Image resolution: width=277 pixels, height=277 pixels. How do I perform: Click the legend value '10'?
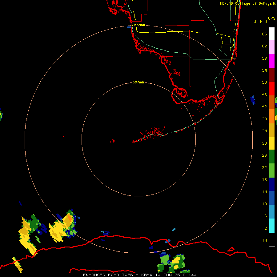[264, 204]
